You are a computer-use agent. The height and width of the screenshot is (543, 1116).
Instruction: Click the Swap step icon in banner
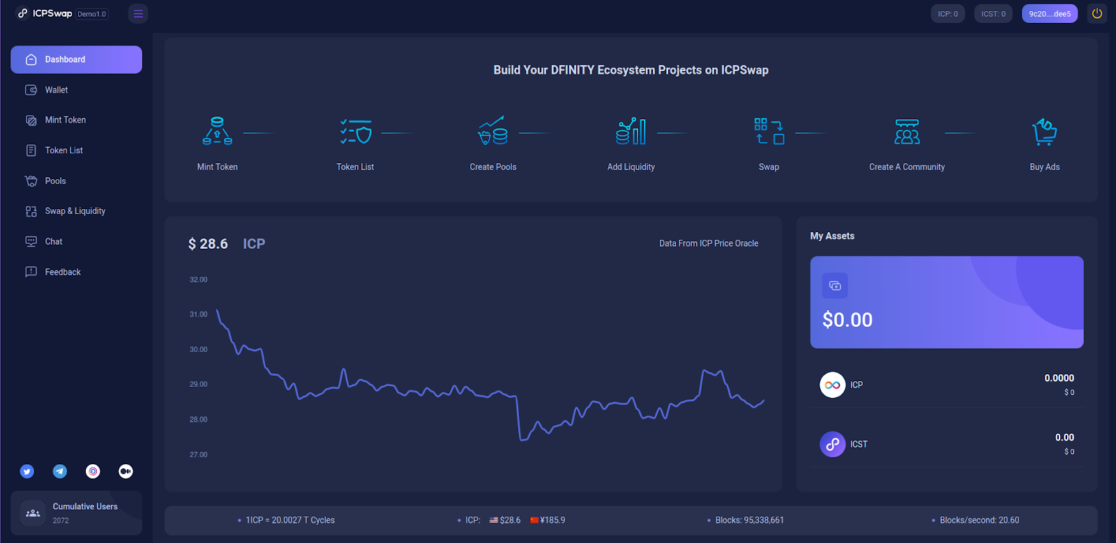point(769,131)
